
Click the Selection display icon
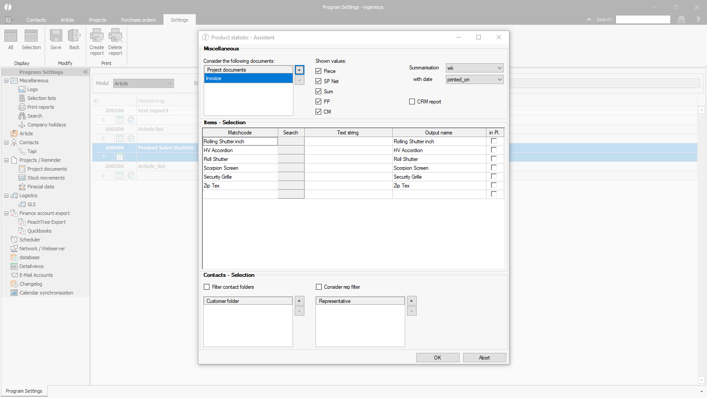pos(31,36)
